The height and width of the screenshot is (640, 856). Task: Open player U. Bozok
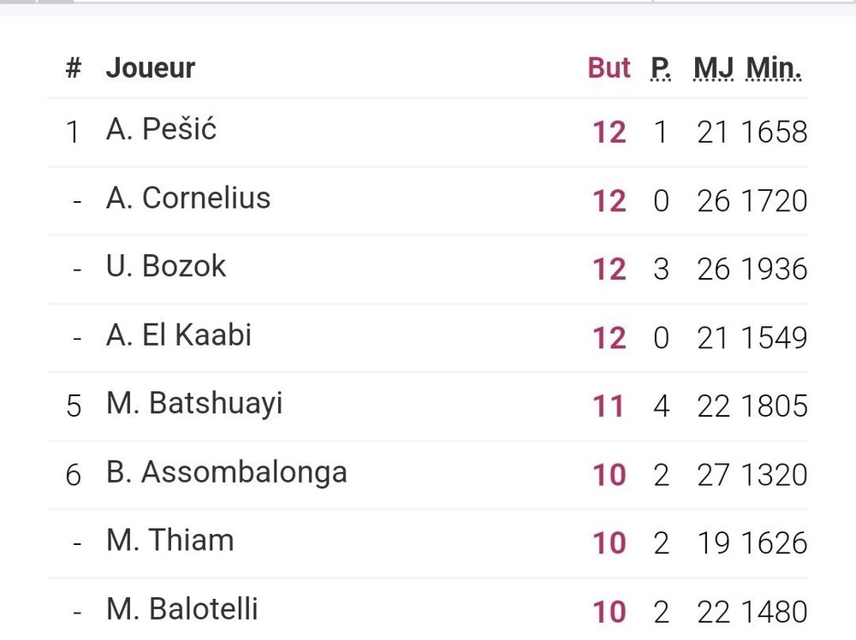click(166, 266)
